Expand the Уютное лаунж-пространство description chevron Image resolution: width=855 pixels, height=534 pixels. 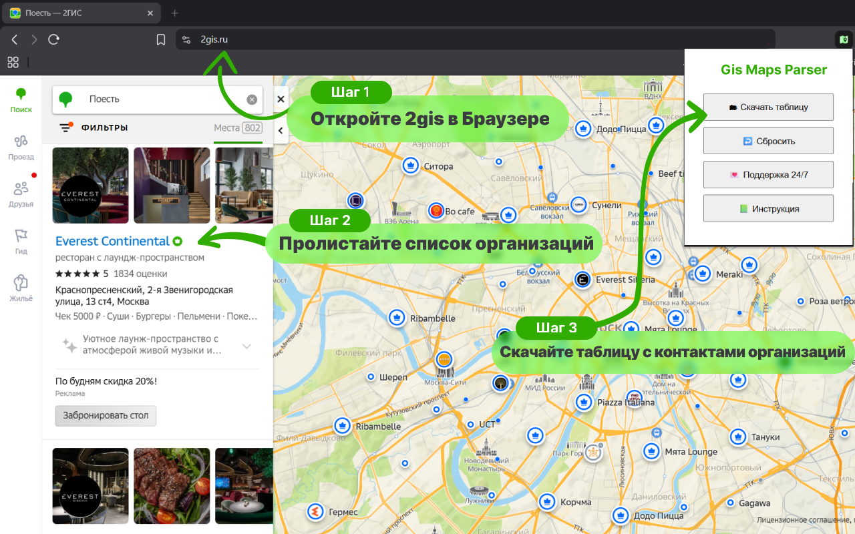(246, 346)
